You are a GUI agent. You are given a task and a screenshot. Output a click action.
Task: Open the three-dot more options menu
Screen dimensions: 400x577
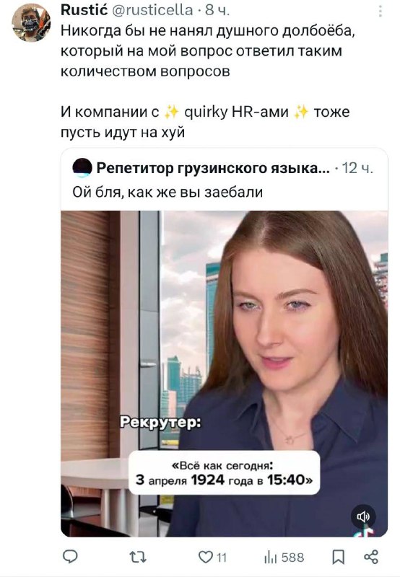point(380,12)
